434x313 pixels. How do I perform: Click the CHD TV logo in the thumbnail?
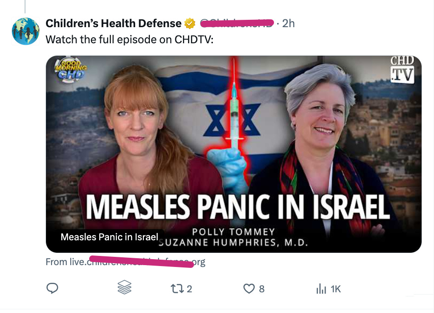pyautogui.click(x=402, y=69)
